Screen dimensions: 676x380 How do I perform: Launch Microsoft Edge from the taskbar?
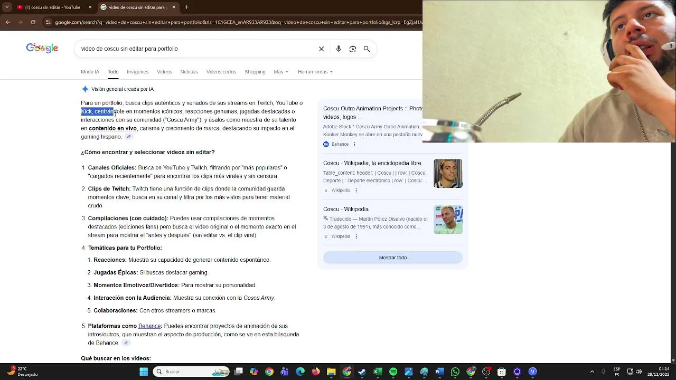click(301, 372)
